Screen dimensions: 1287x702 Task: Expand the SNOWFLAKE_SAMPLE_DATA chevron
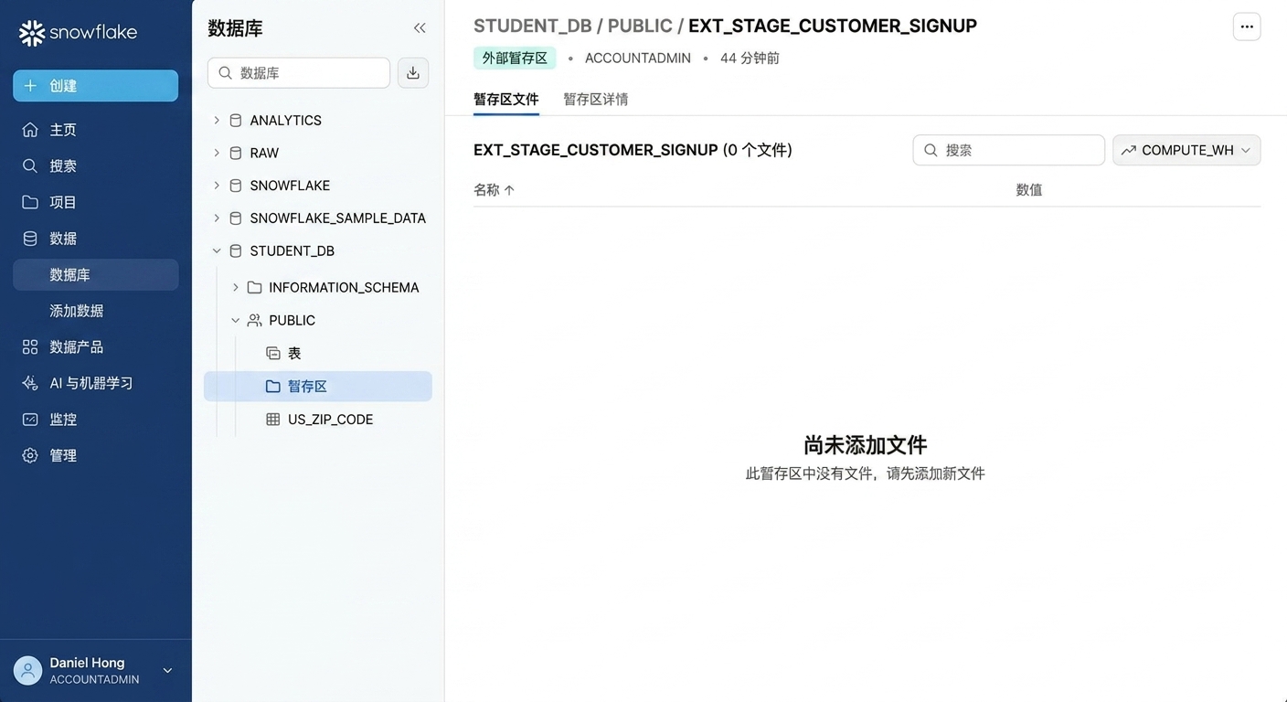[x=217, y=218]
